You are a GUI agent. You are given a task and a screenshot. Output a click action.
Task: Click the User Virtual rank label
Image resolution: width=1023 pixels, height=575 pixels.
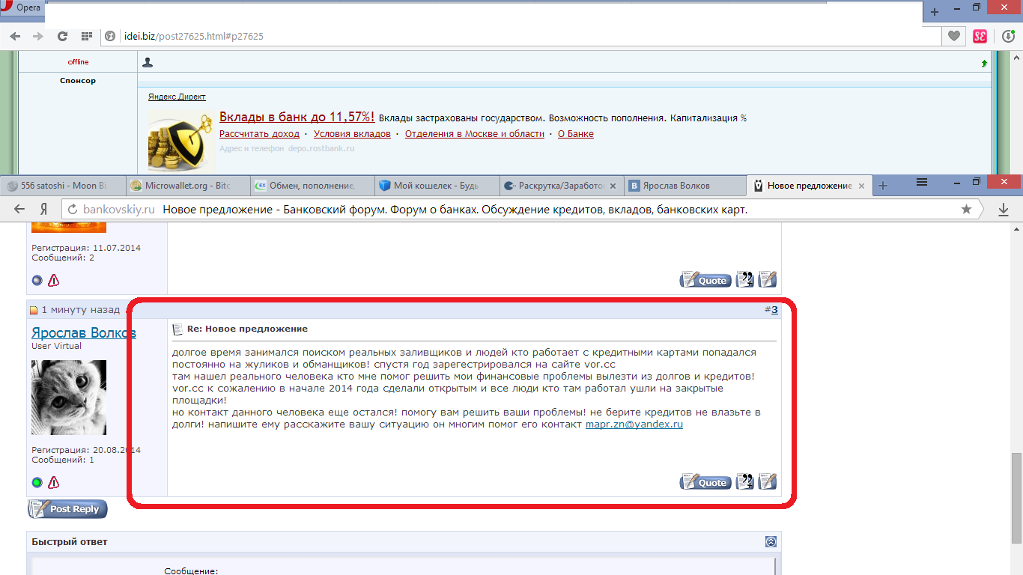pyautogui.click(x=57, y=346)
